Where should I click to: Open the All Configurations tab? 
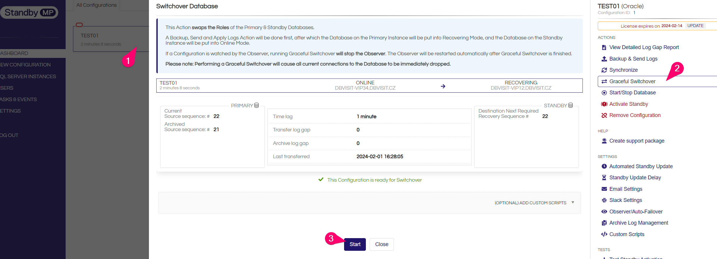[x=96, y=5]
